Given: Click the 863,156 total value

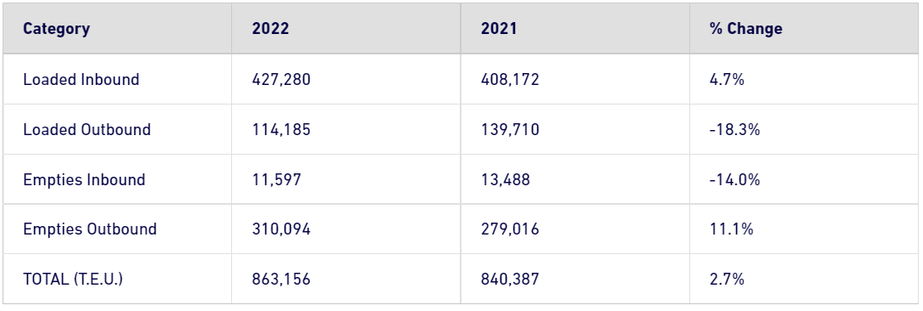Looking at the screenshot, I should (280, 280).
